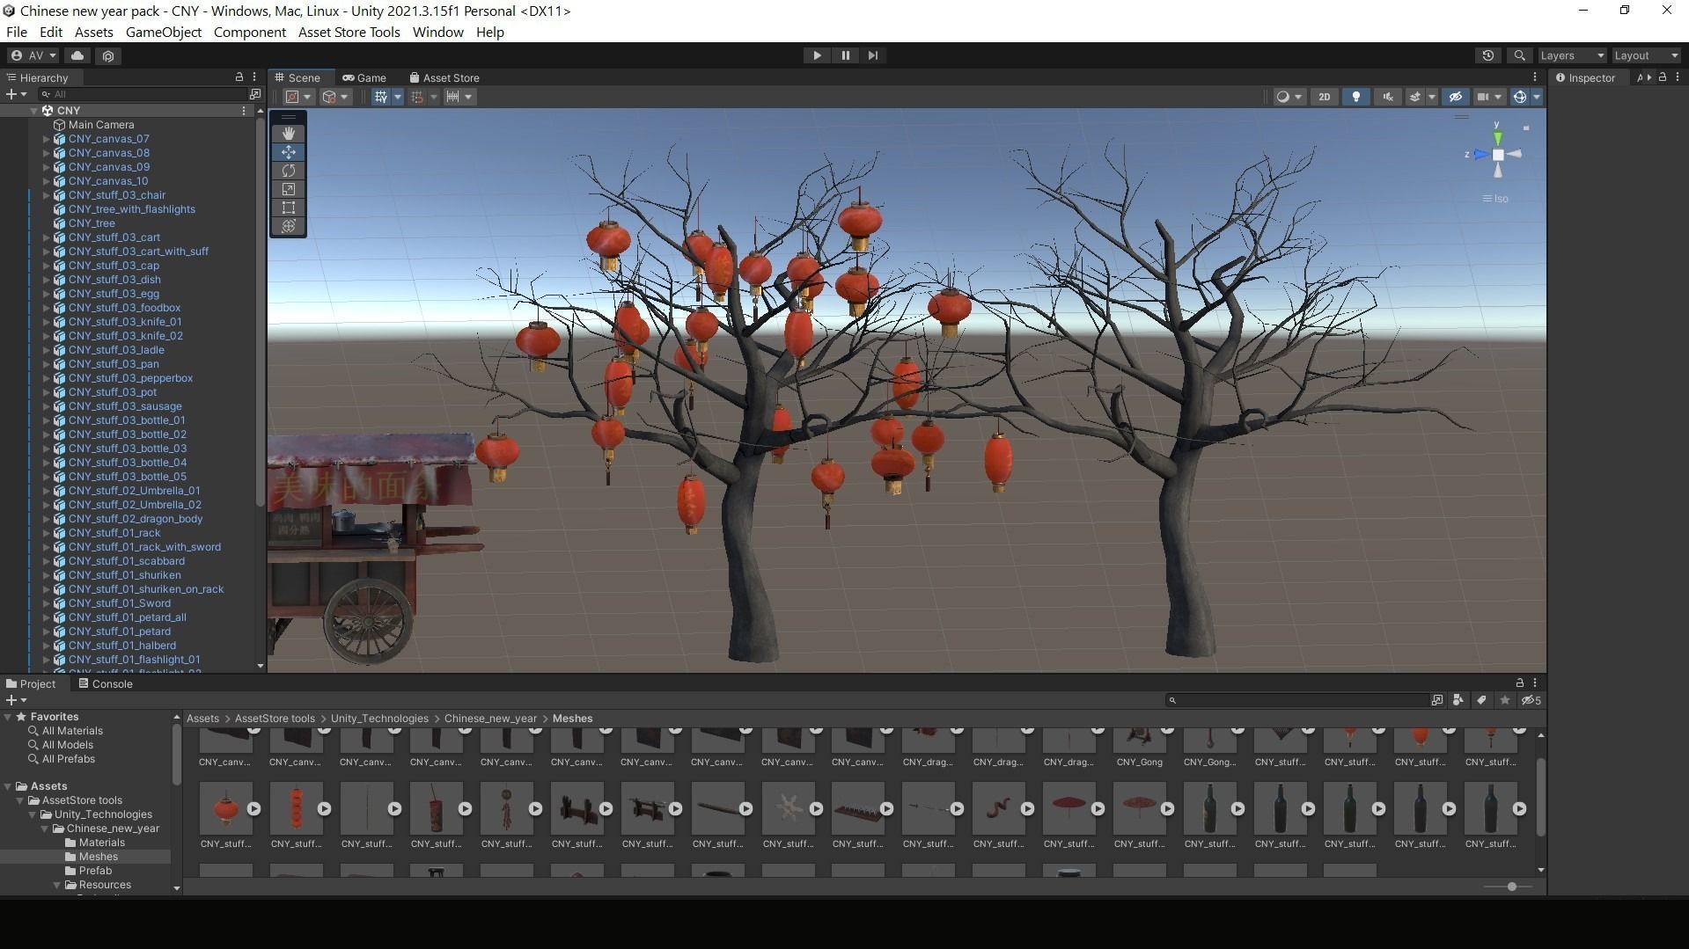The image size is (1689, 949).
Task: Switch to the Game tab
Action: click(x=364, y=77)
